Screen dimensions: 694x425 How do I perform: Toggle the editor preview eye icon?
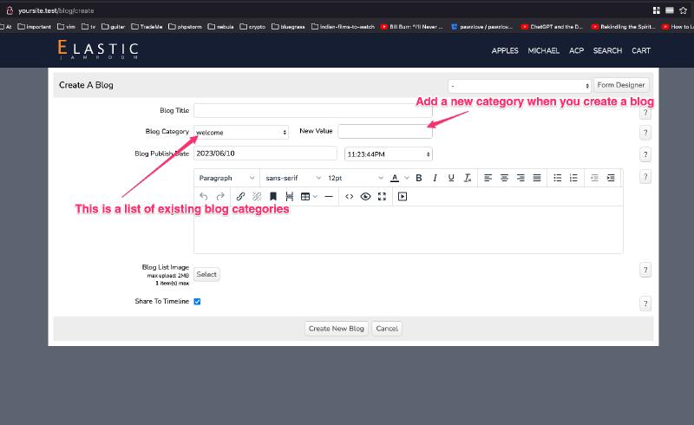pos(365,197)
